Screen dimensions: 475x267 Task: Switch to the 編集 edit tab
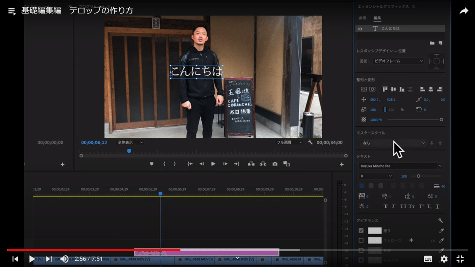377,18
